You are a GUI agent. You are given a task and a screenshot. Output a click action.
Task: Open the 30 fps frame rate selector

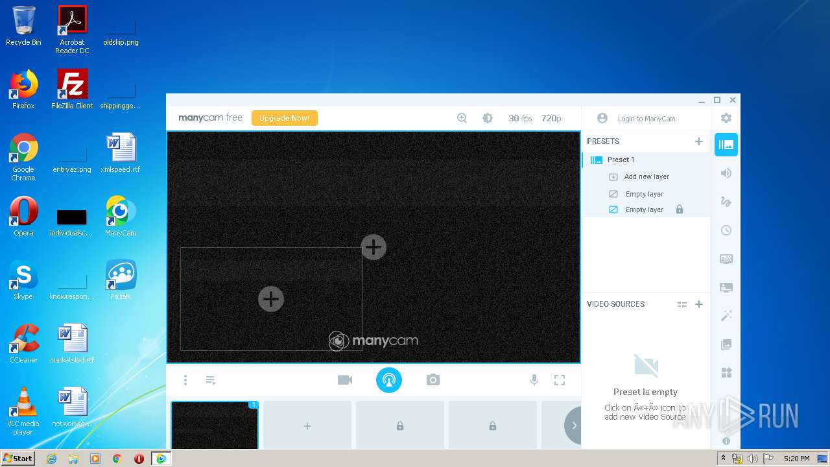520,118
